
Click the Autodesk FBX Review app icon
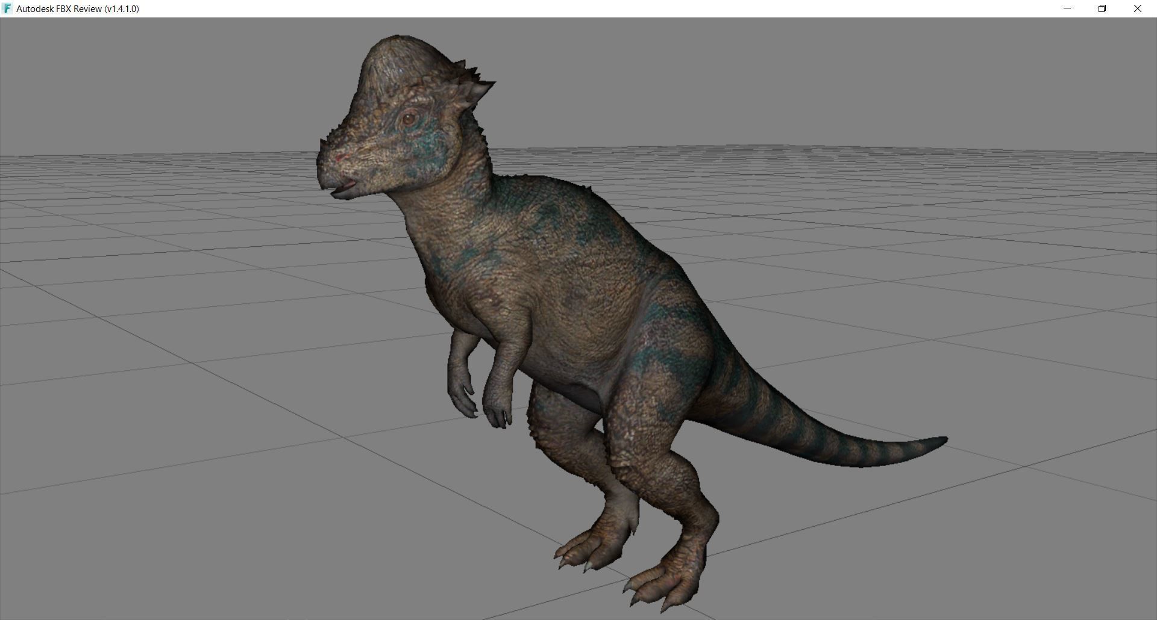7,8
